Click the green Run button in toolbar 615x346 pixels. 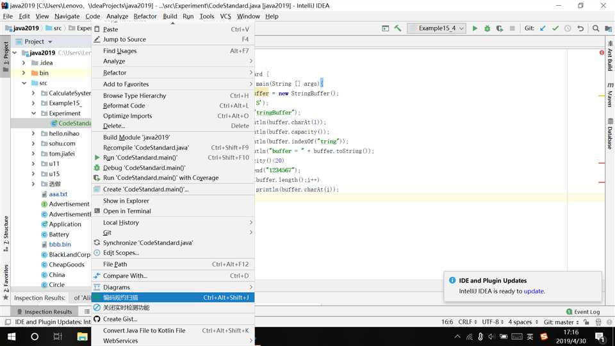click(475, 28)
